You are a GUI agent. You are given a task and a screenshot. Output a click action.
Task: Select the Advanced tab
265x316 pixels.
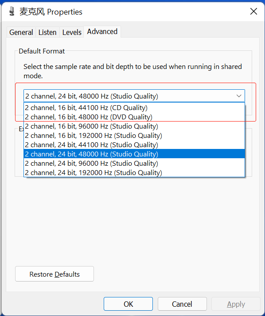coord(102,32)
